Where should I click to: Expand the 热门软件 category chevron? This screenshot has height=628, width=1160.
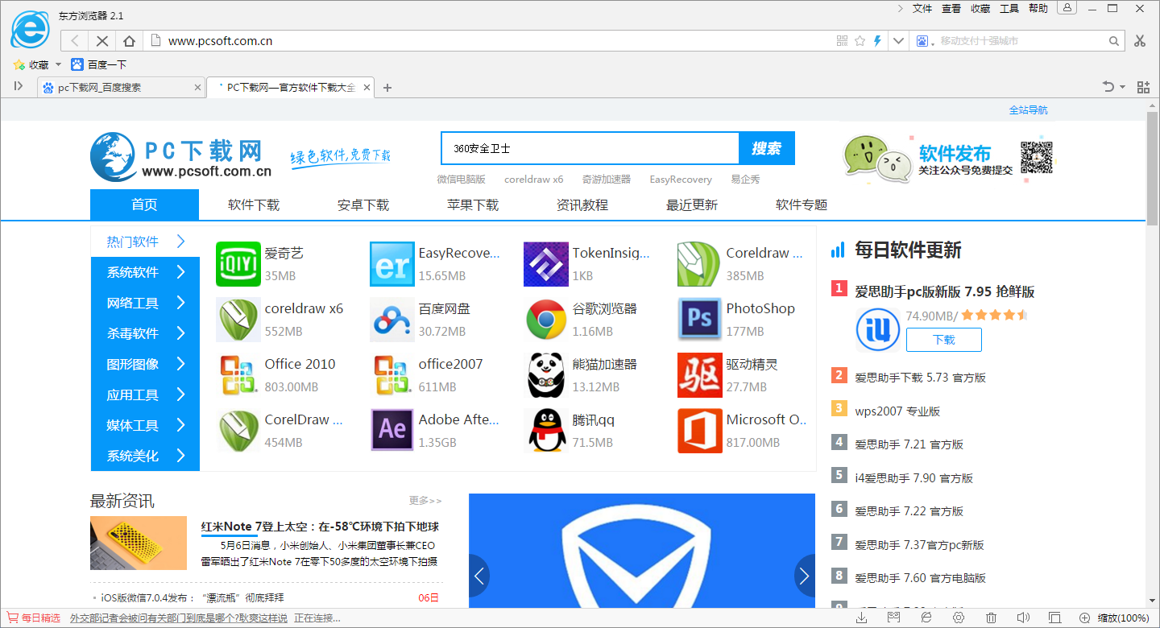180,241
